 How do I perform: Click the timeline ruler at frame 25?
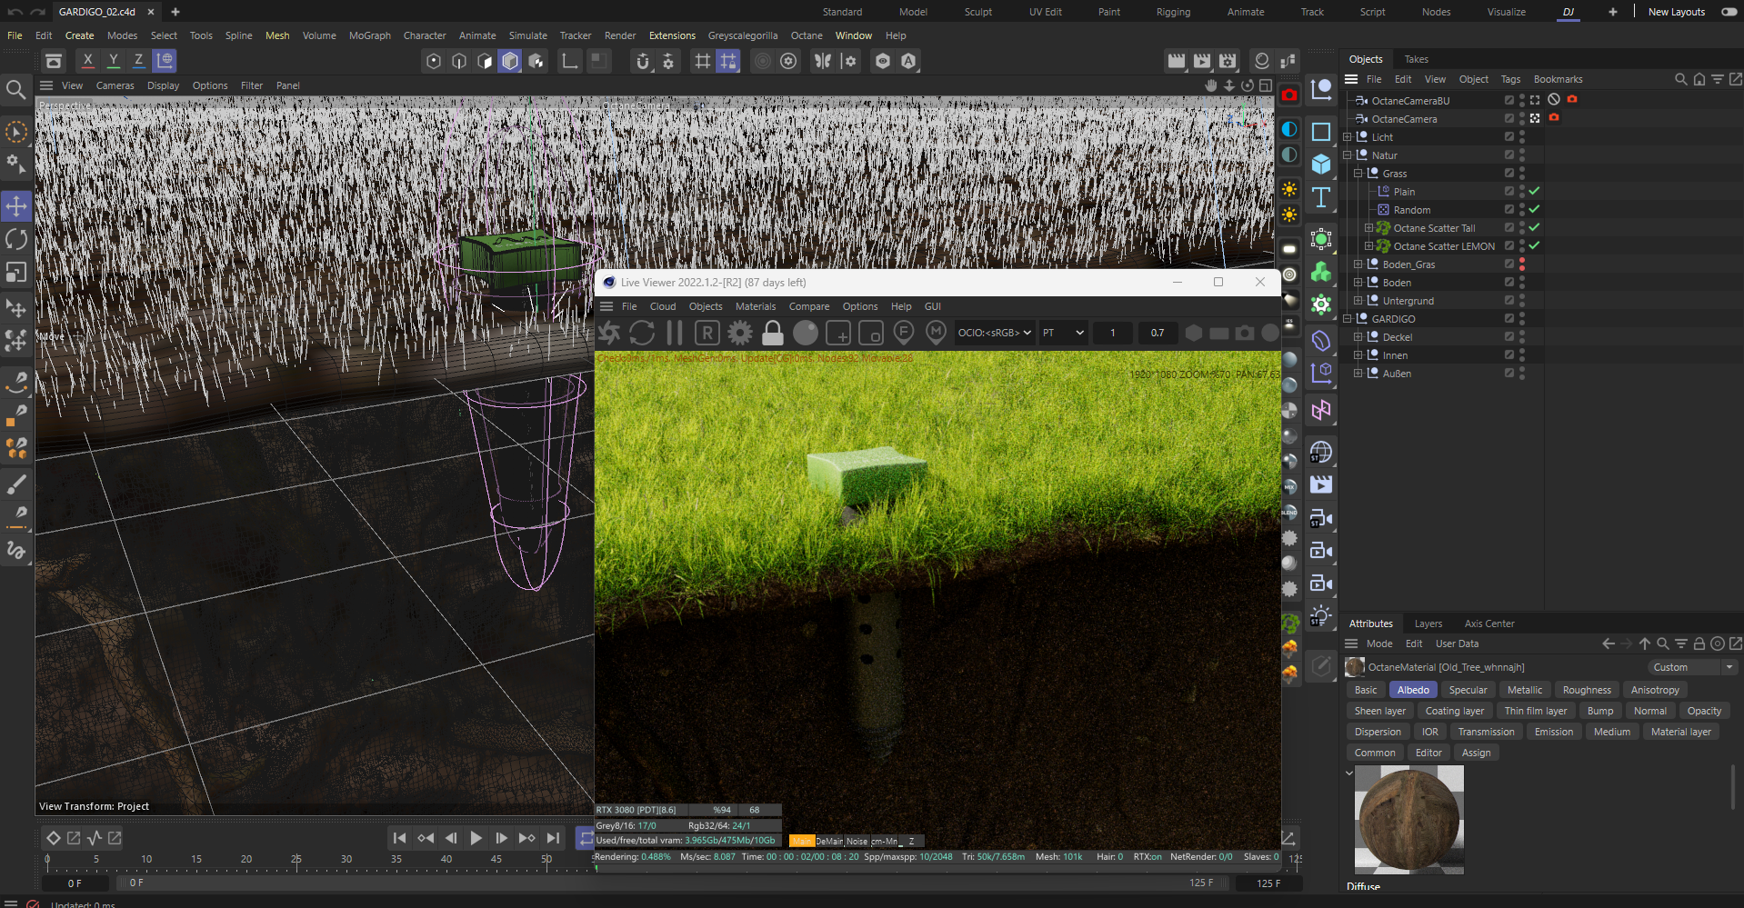coord(296,859)
